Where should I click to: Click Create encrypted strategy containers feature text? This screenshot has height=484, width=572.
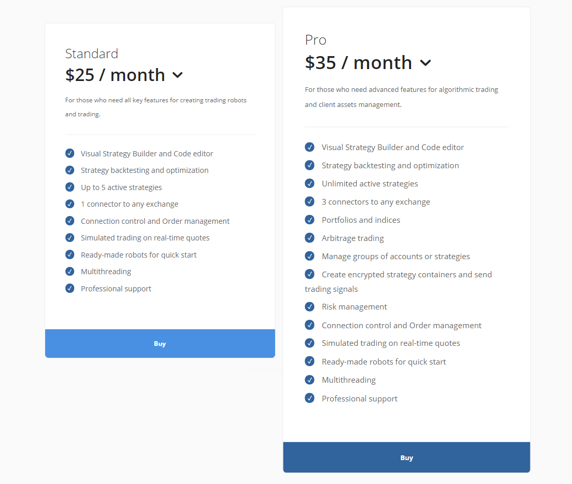point(406,274)
